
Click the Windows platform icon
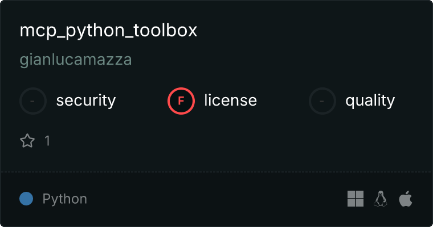click(x=356, y=199)
